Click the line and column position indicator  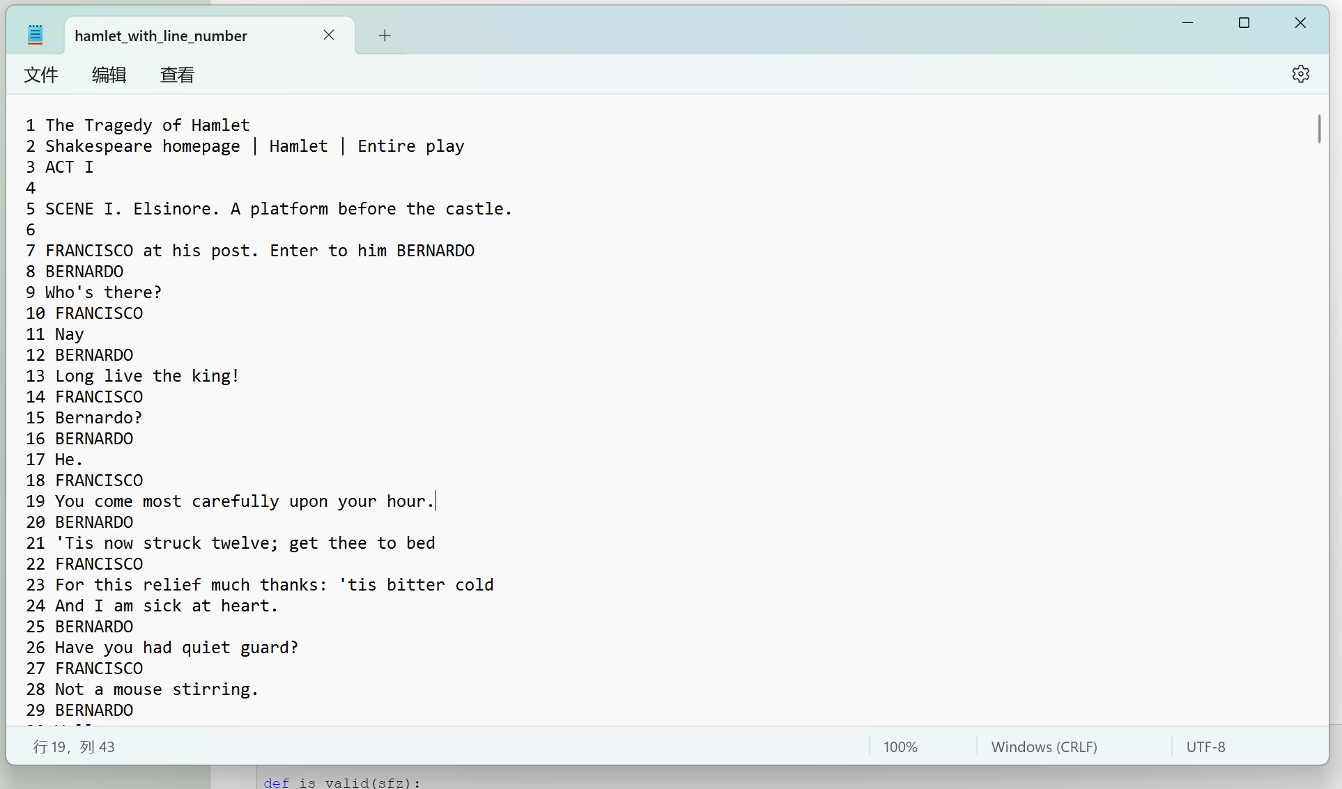[74, 747]
